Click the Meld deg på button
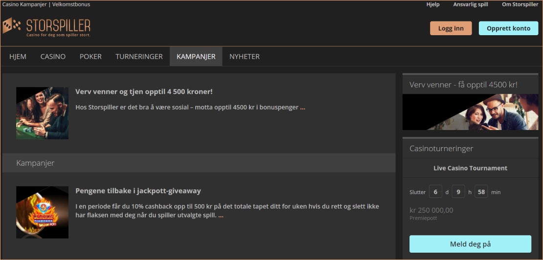This screenshot has height=260, width=543. (x=470, y=244)
